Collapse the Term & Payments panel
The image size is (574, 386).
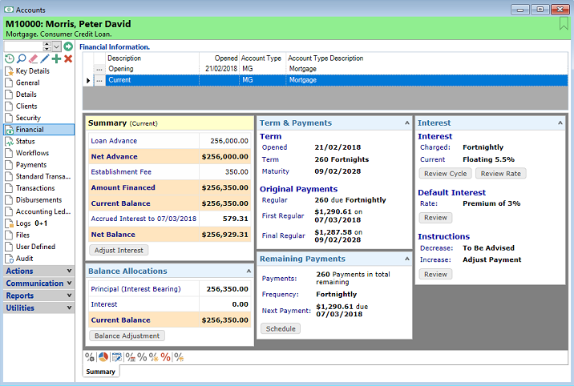click(406, 123)
